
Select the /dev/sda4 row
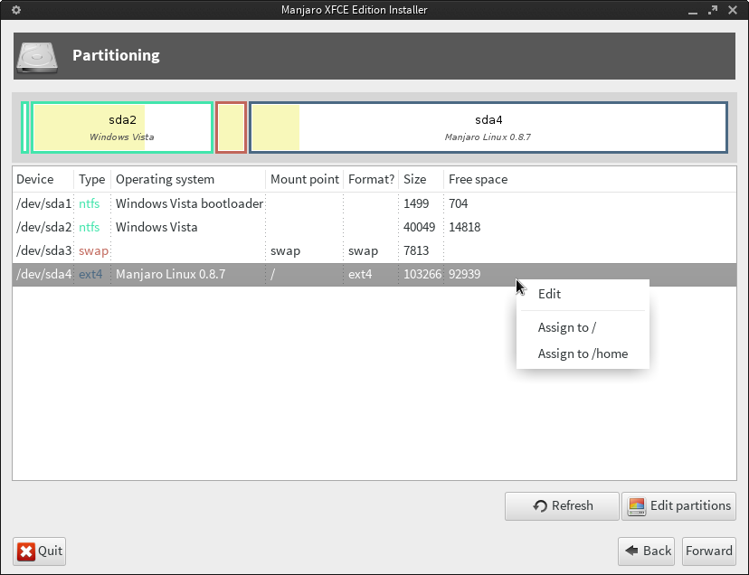coord(374,274)
